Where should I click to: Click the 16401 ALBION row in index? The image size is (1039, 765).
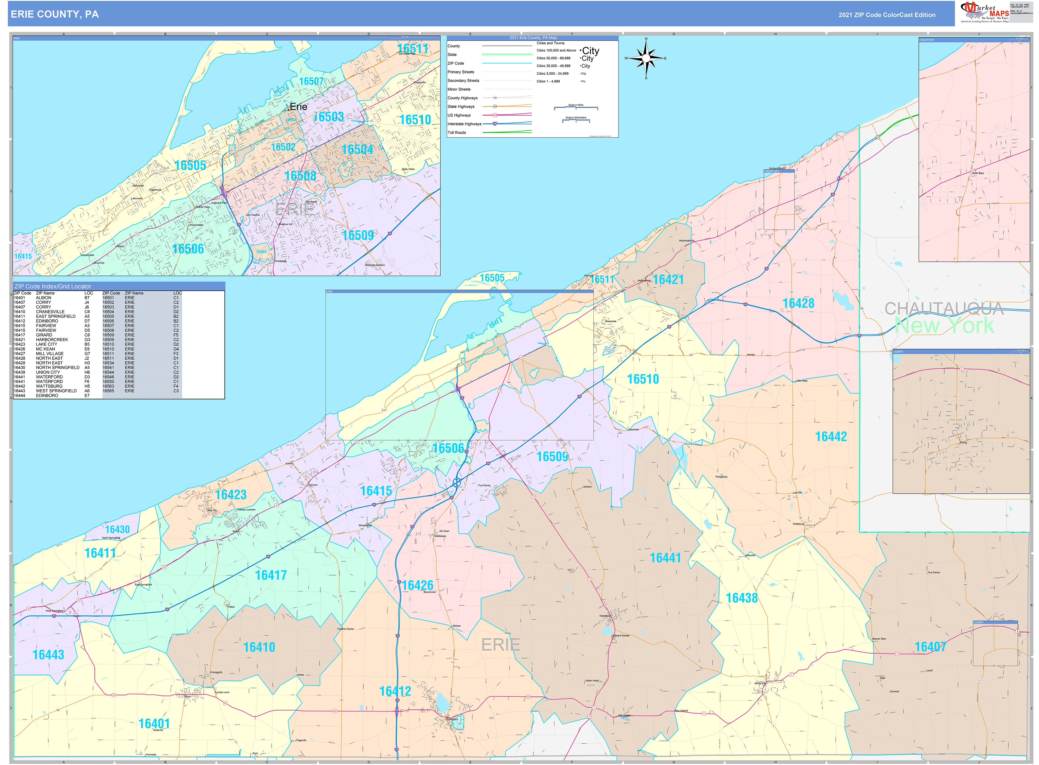pos(52,298)
